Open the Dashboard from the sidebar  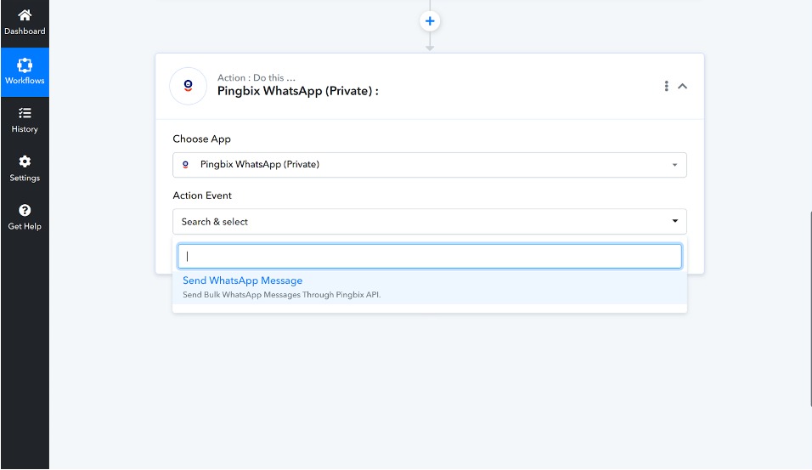point(25,23)
